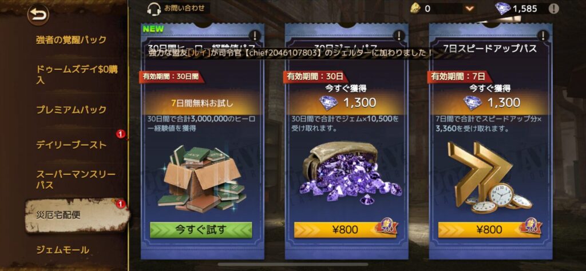Tap the box of green books image
This screenshot has width=586, height=271.
click(202, 178)
